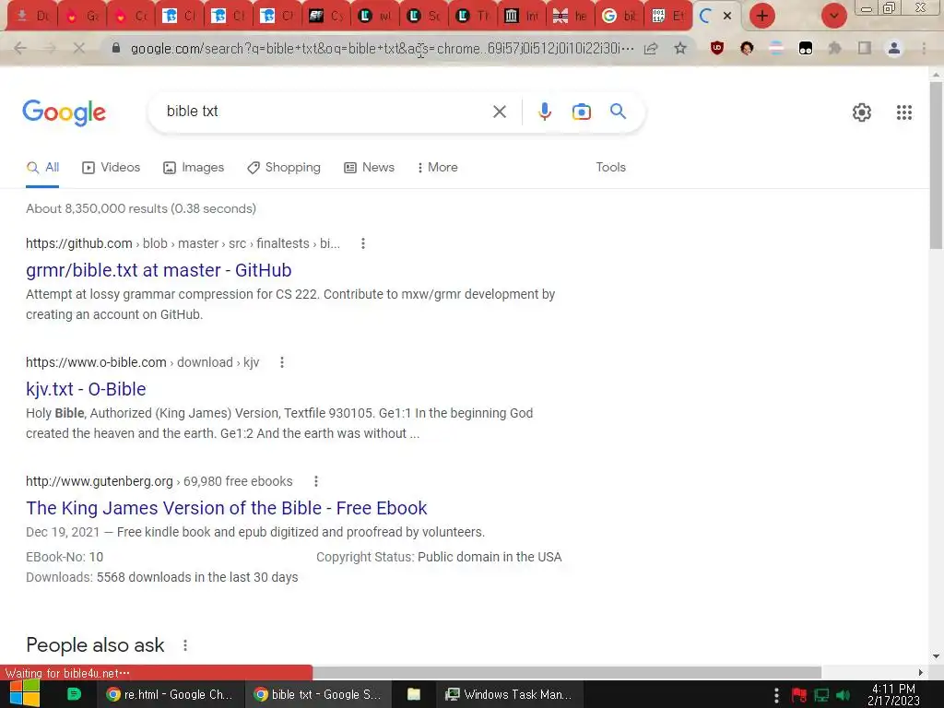The image size is (944, 708).
Task: Open File Explorer from the taskbar
Action: pos(414,695)
